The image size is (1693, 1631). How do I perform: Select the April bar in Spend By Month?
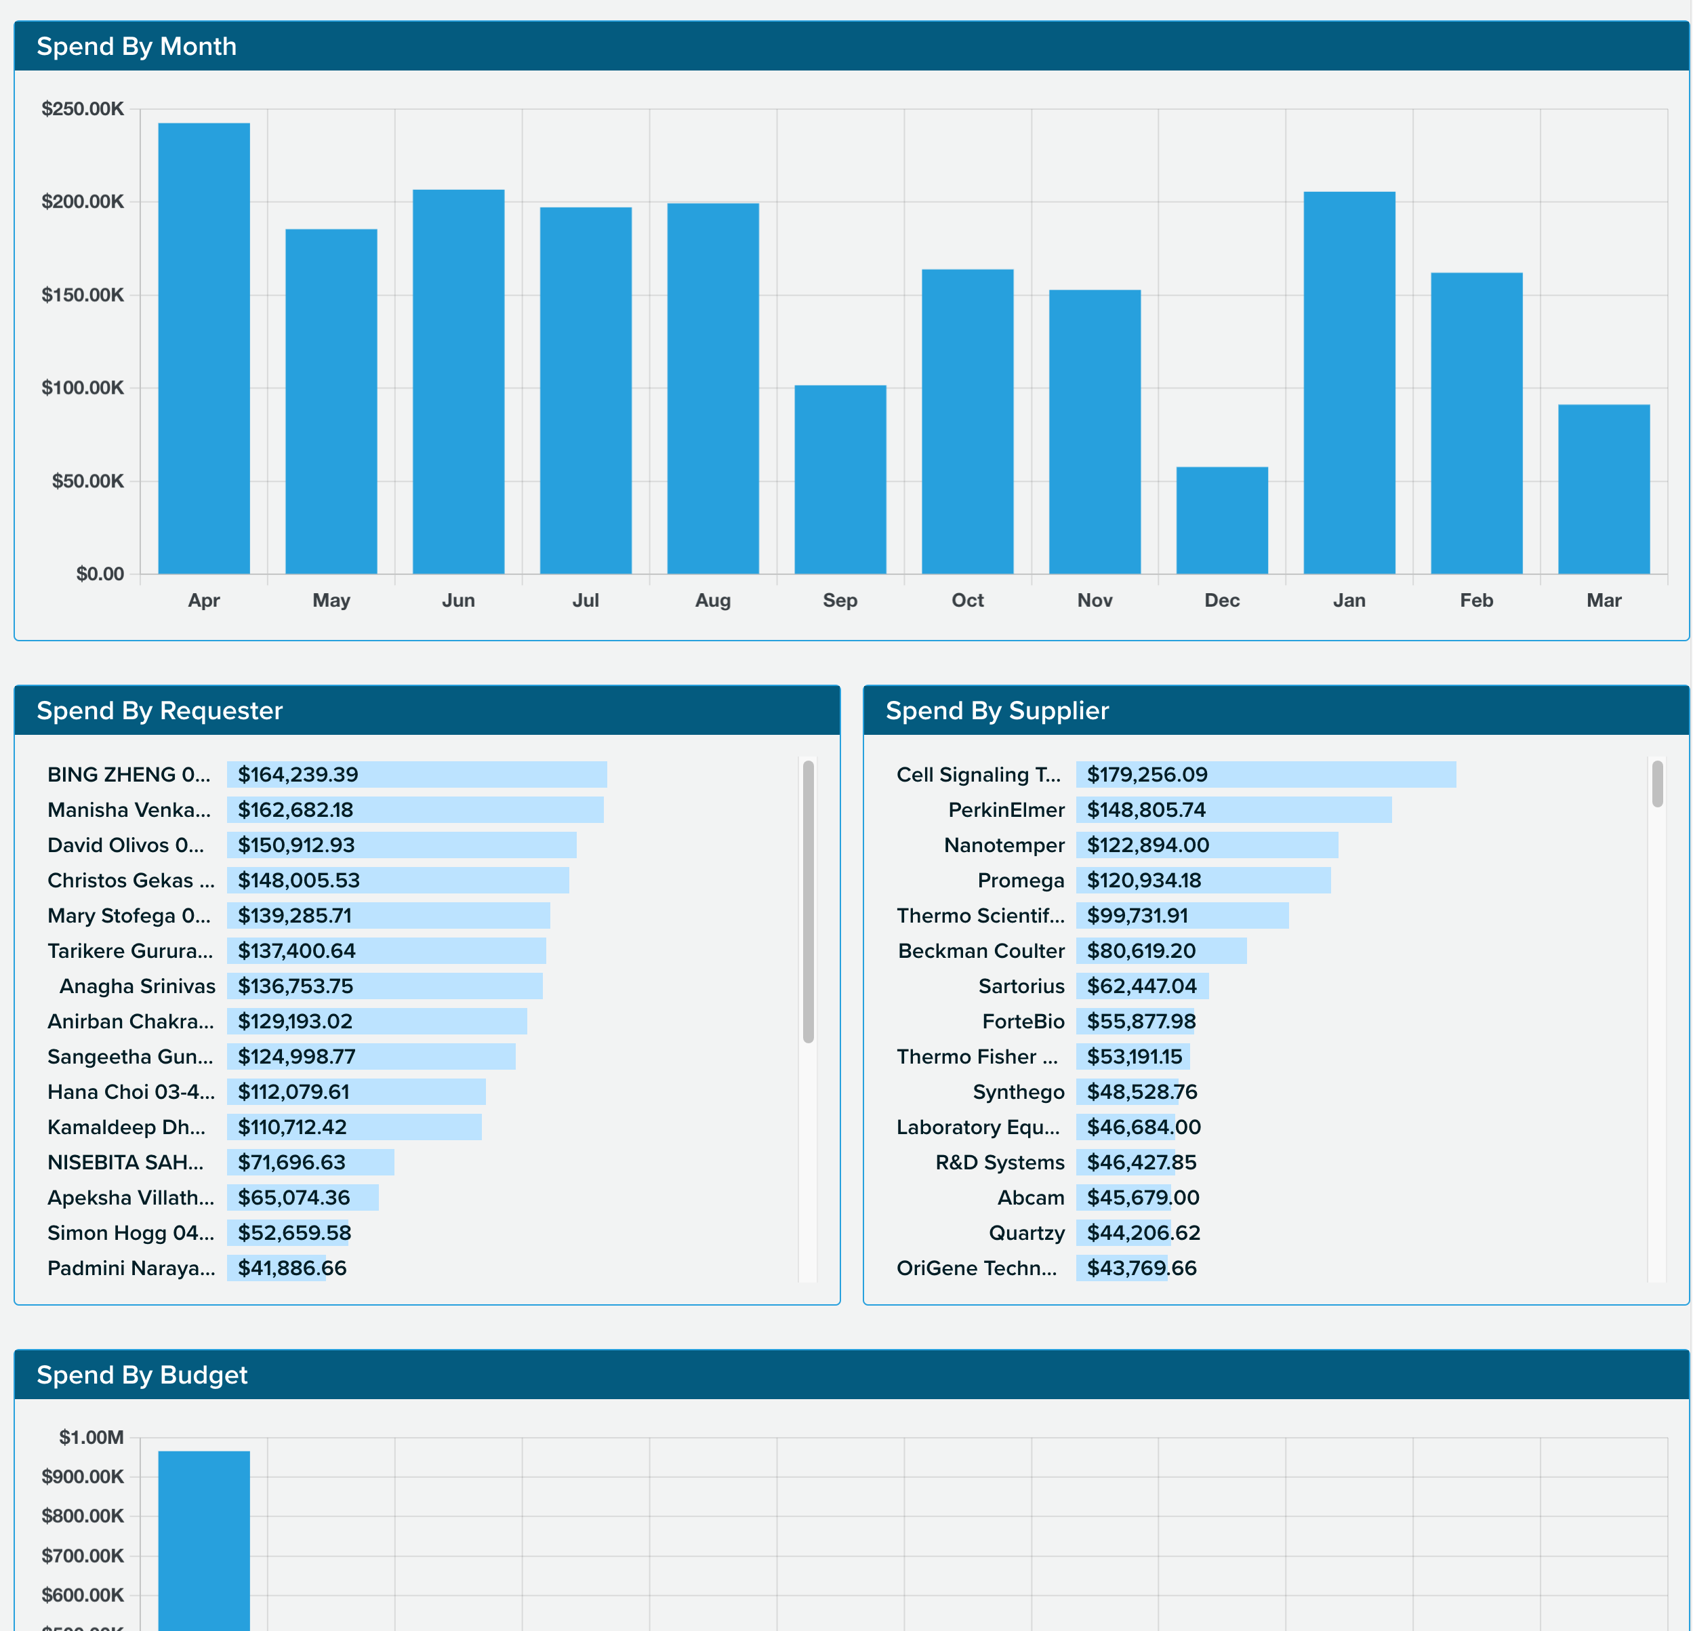pos(204,346)
